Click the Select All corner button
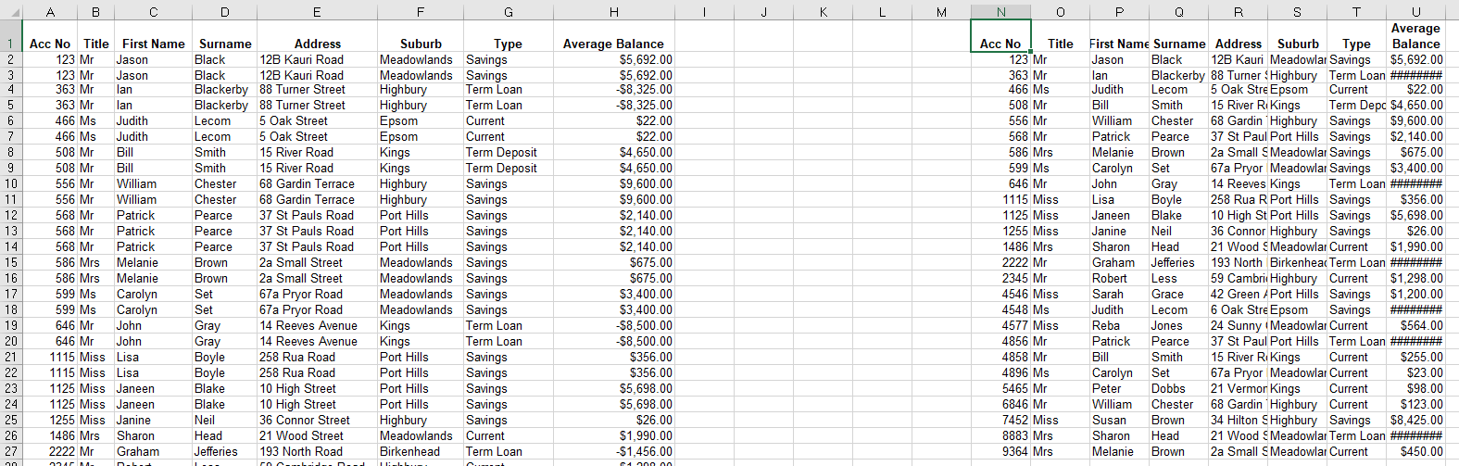1459x466 pixels. [10, 12]
